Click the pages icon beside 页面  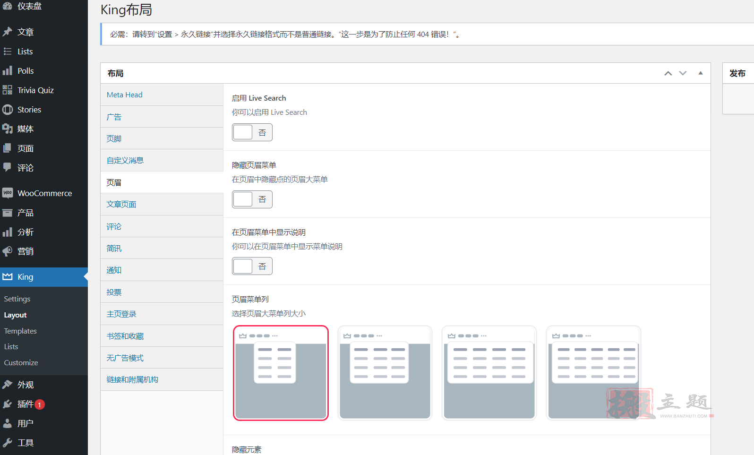[7, 148]
